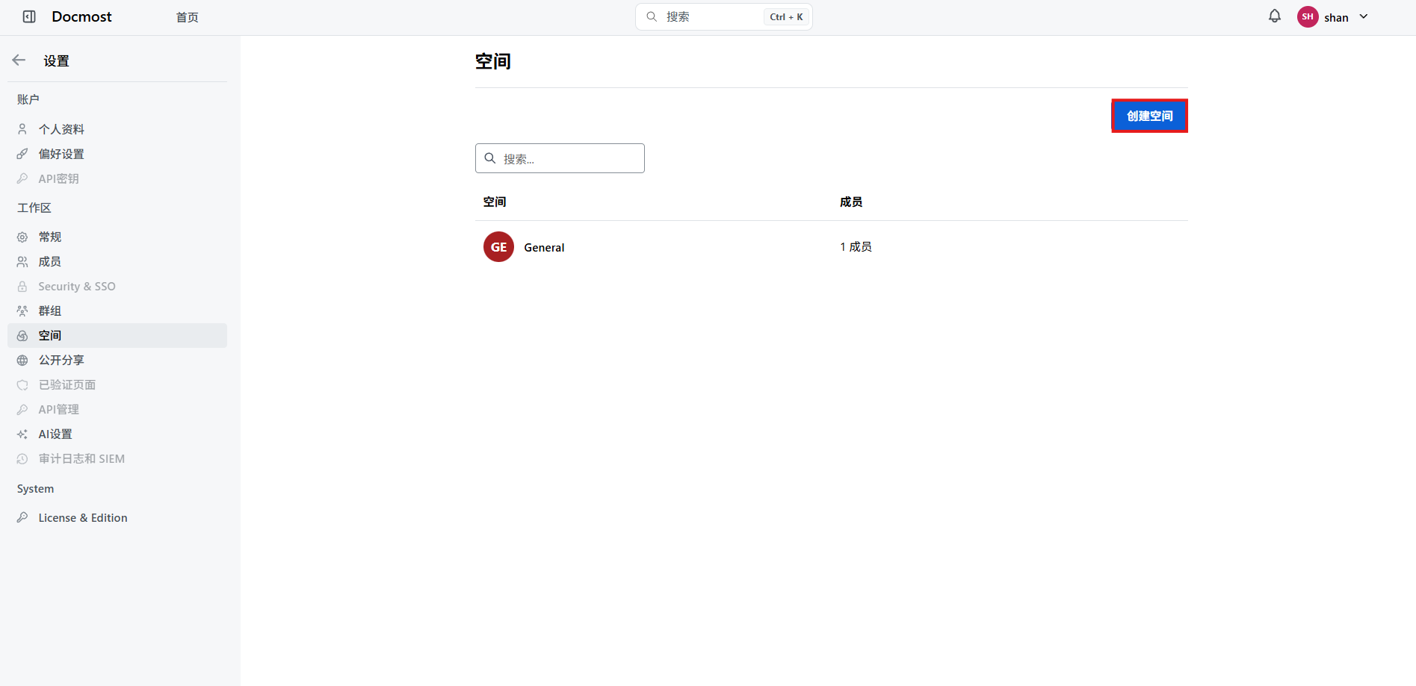Click the Docmost logo text
The image size is (1416, 686).
click(x=81, y=16)
